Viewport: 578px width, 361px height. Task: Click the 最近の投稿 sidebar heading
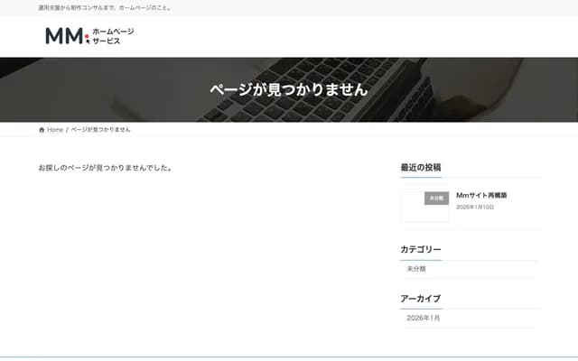point(421,167)
